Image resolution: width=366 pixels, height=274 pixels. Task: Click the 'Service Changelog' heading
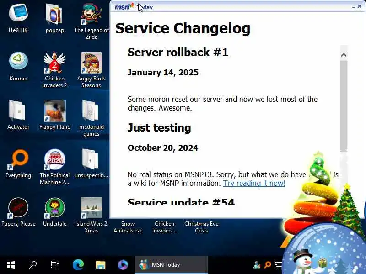point(183,28)
